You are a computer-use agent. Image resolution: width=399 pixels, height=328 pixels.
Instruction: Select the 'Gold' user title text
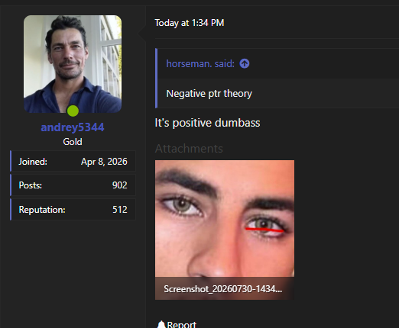(x=73, y=142)
